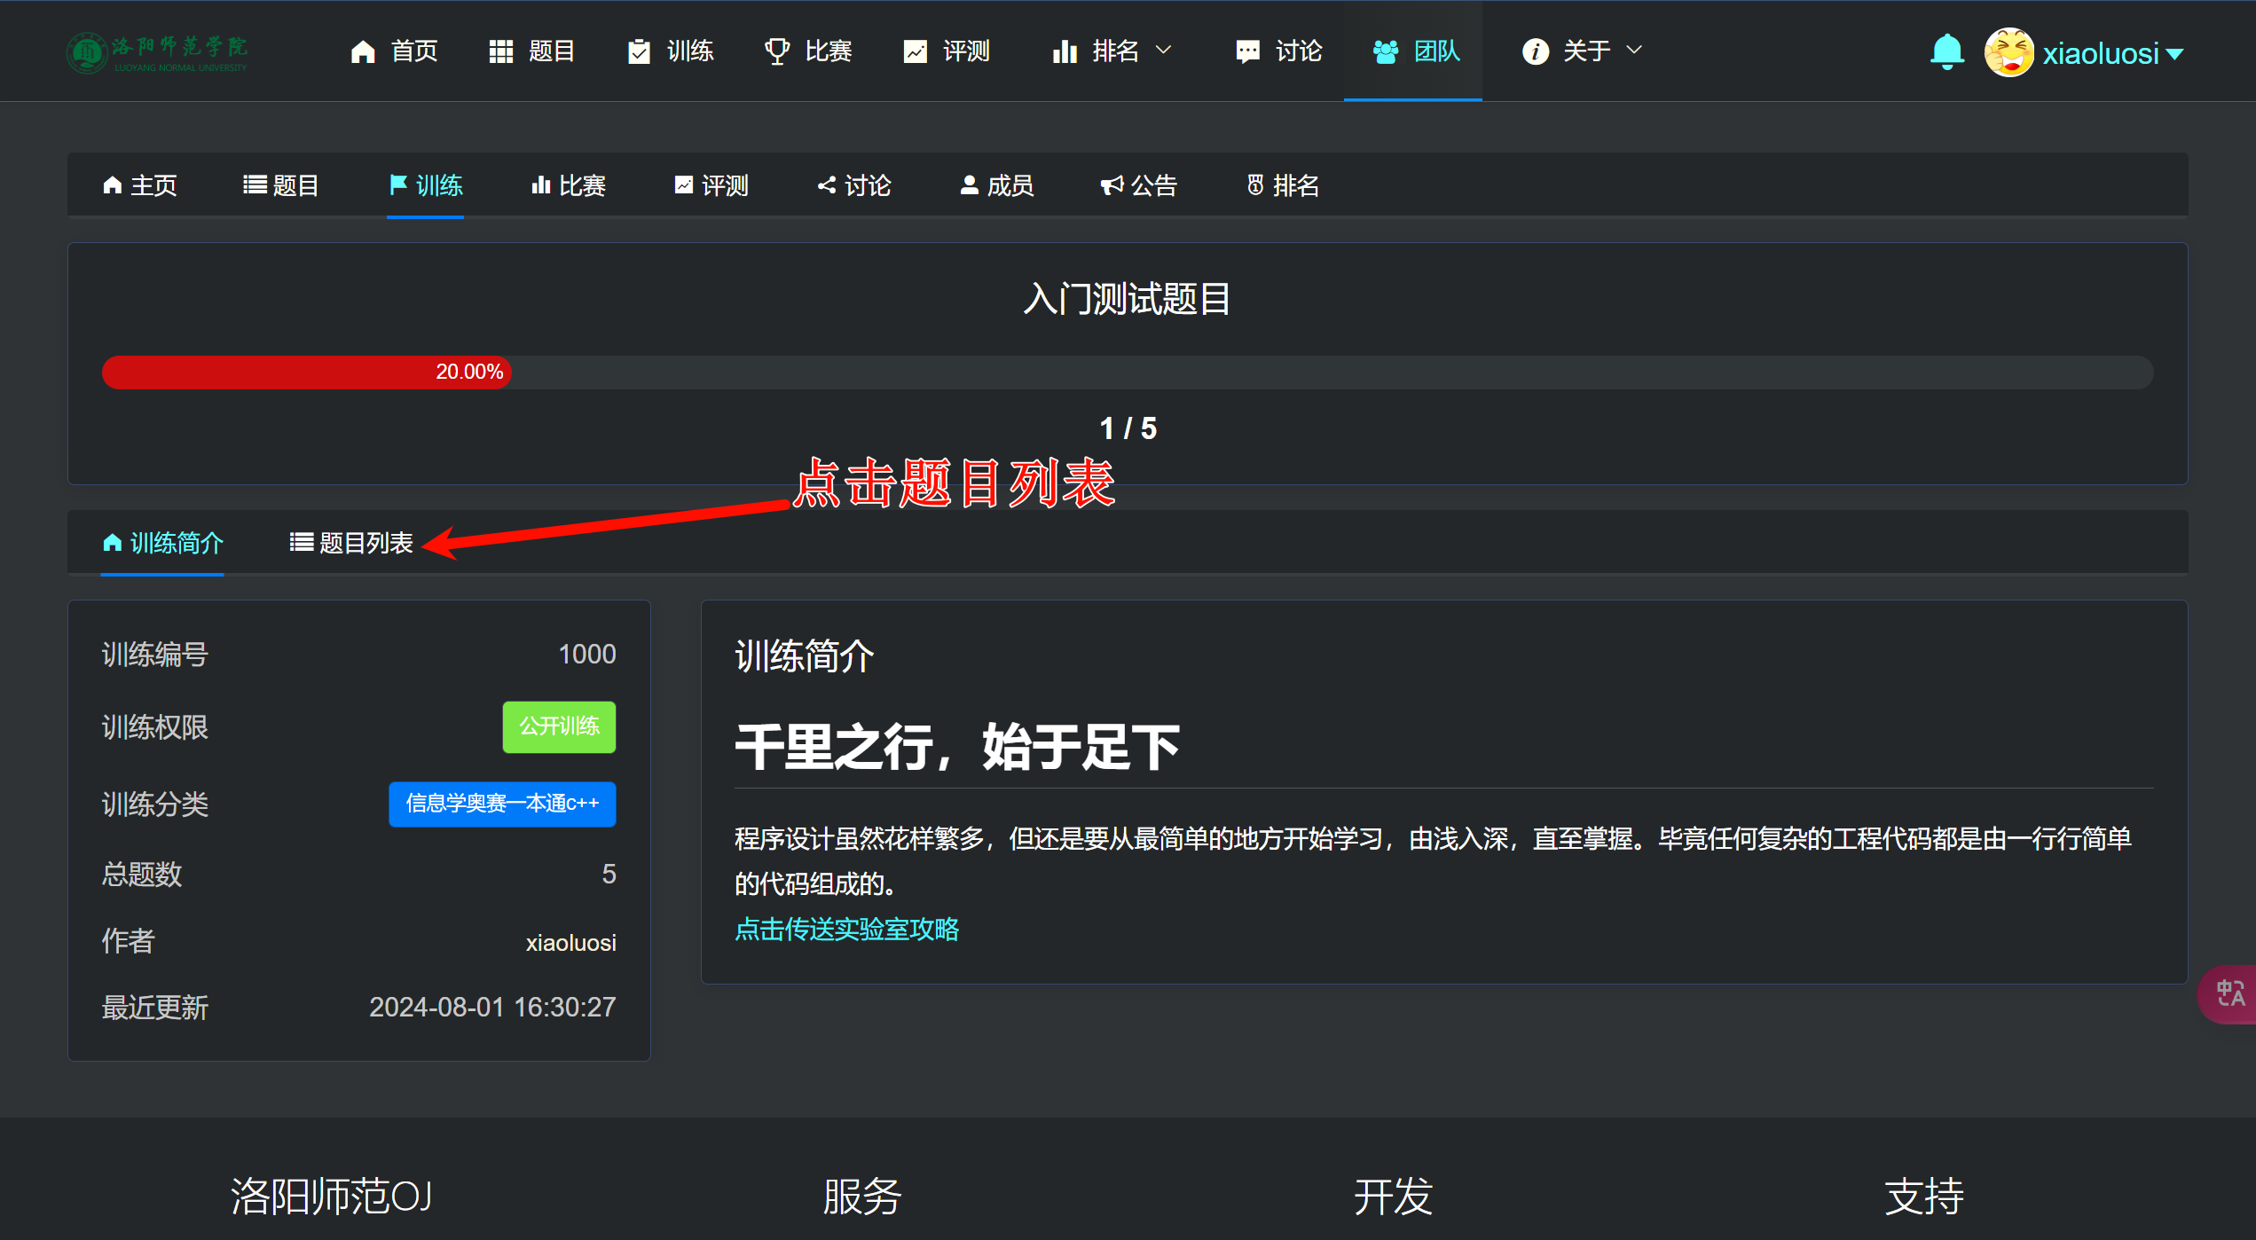Click the notification bell icon
The image size is (2256, 1240).
point(1946,51)
